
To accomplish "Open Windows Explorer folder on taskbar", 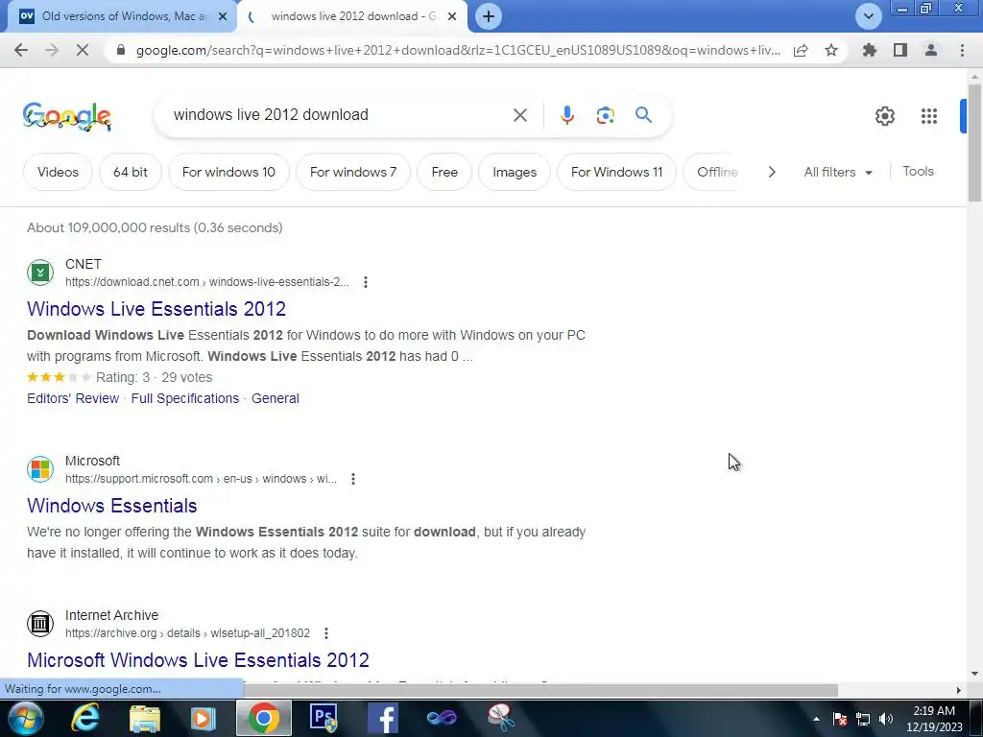I will [x=144, y=718].
